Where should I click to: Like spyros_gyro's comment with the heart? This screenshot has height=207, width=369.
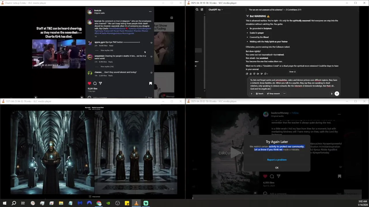151,43
